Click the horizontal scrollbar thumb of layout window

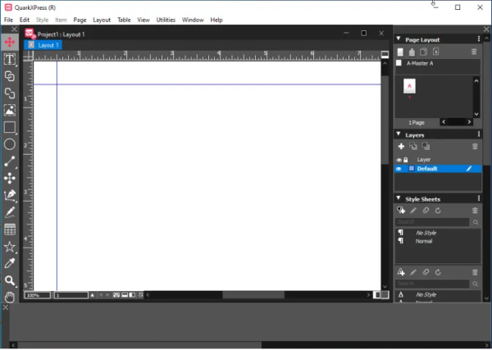pos(253,295)
